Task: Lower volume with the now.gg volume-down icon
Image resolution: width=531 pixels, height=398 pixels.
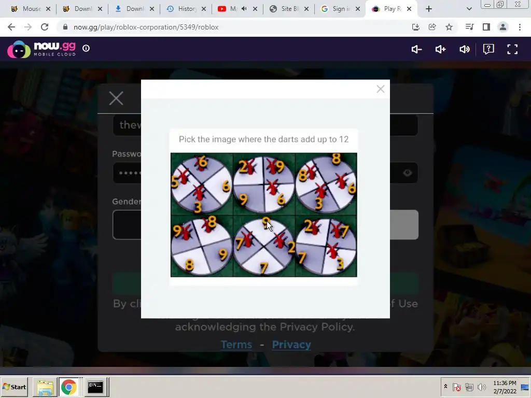Action: (x=416, y=49)
